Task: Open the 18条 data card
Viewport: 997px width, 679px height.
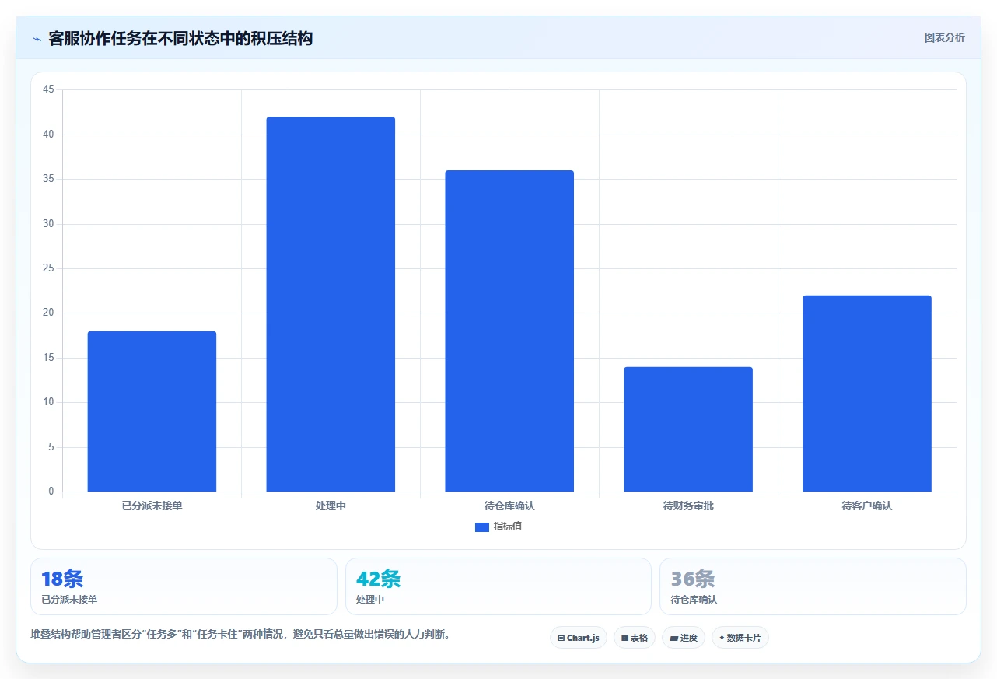Action: (184, 586)
